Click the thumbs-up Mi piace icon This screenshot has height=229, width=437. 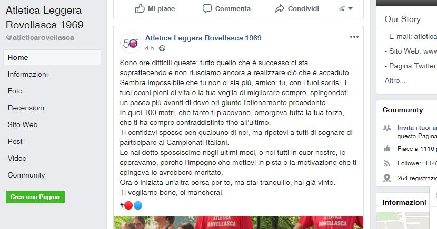click(140, 8)
